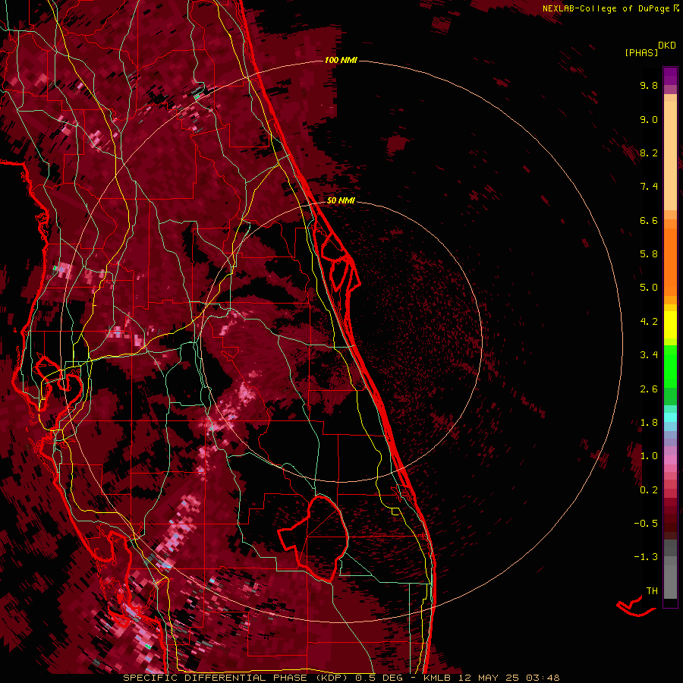Click the cyan color bar segment

click(x=670, y=417)
